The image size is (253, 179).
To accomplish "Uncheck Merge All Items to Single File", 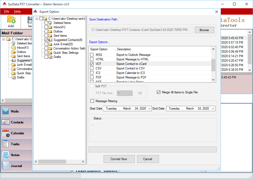I will [x=158, y=92].
